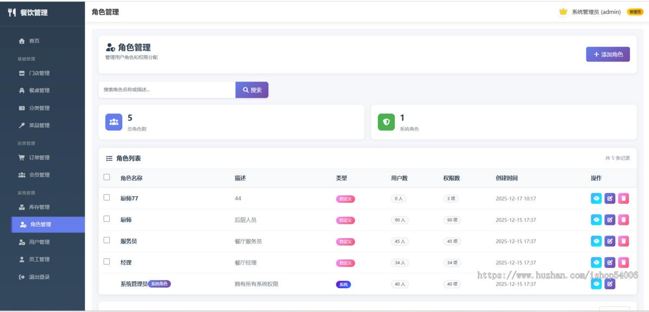Click the 搜索 search button
Screen dimensions: 649x312
[252, 89]
